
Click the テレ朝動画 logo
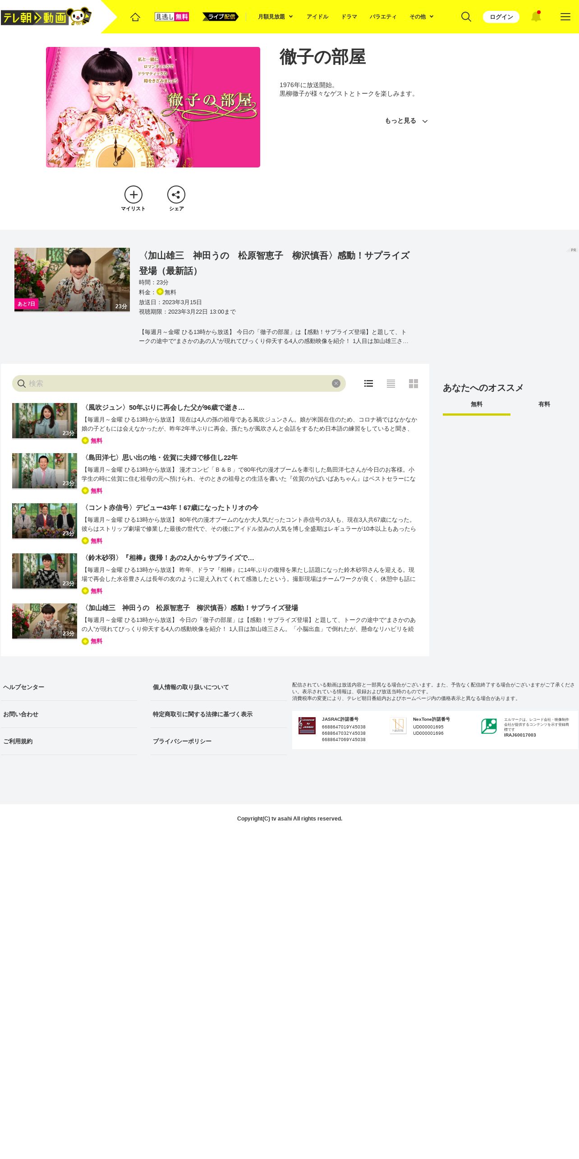click(x=46, y=17)
